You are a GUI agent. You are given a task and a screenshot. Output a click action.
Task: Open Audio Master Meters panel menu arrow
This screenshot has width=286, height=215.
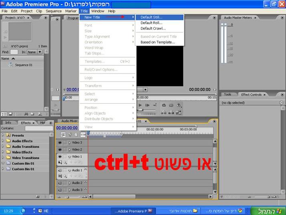tap(282, 18)
